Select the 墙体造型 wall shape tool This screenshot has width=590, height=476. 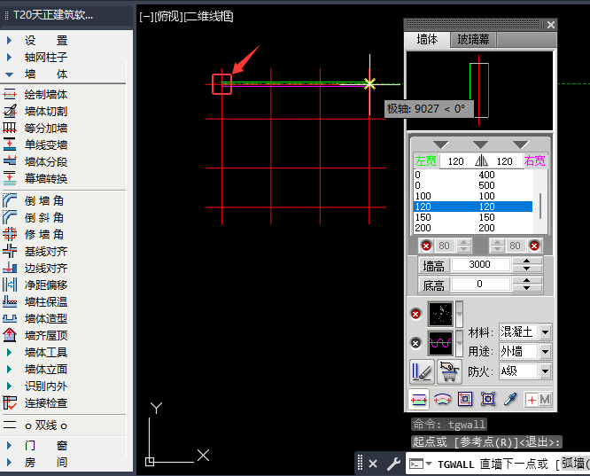pyautogui.click(x=35, y=318)
